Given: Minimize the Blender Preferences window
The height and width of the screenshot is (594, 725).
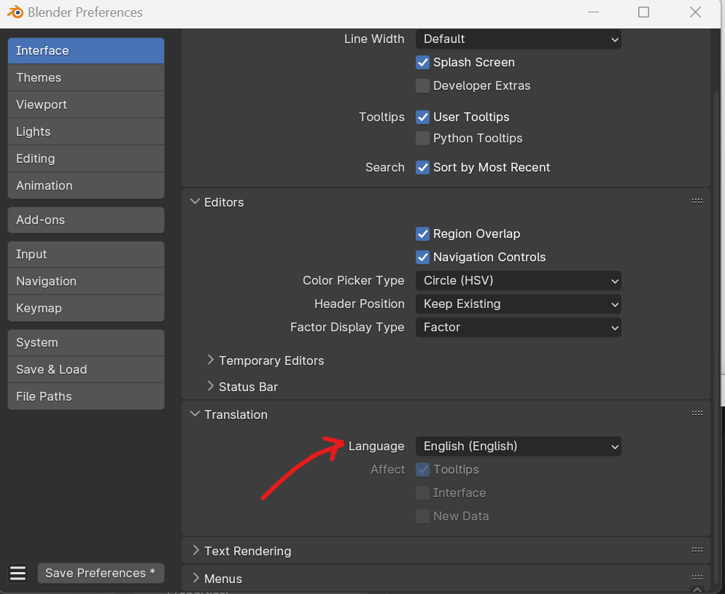Looking at the screenshot, I should pos(593,12).
